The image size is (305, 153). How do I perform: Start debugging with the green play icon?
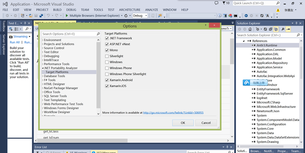(x=67, y=16)
